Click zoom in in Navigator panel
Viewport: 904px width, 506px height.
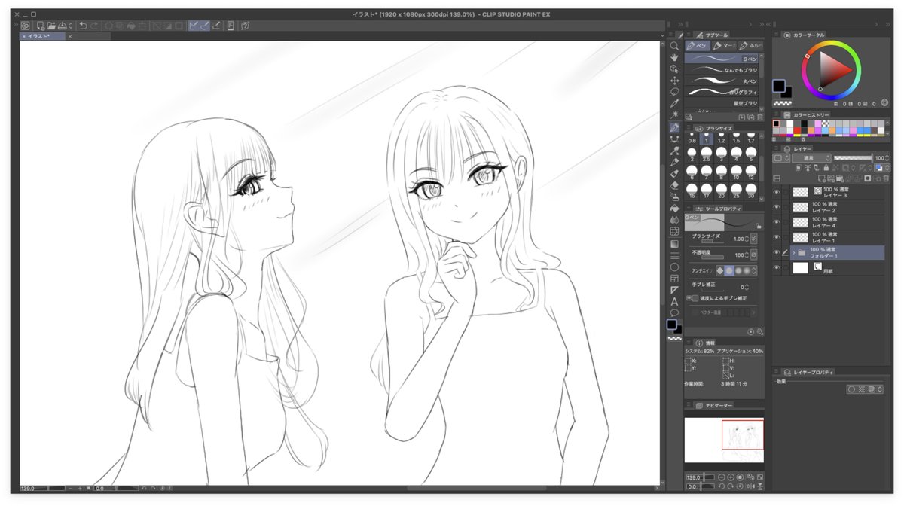point(731,477)
